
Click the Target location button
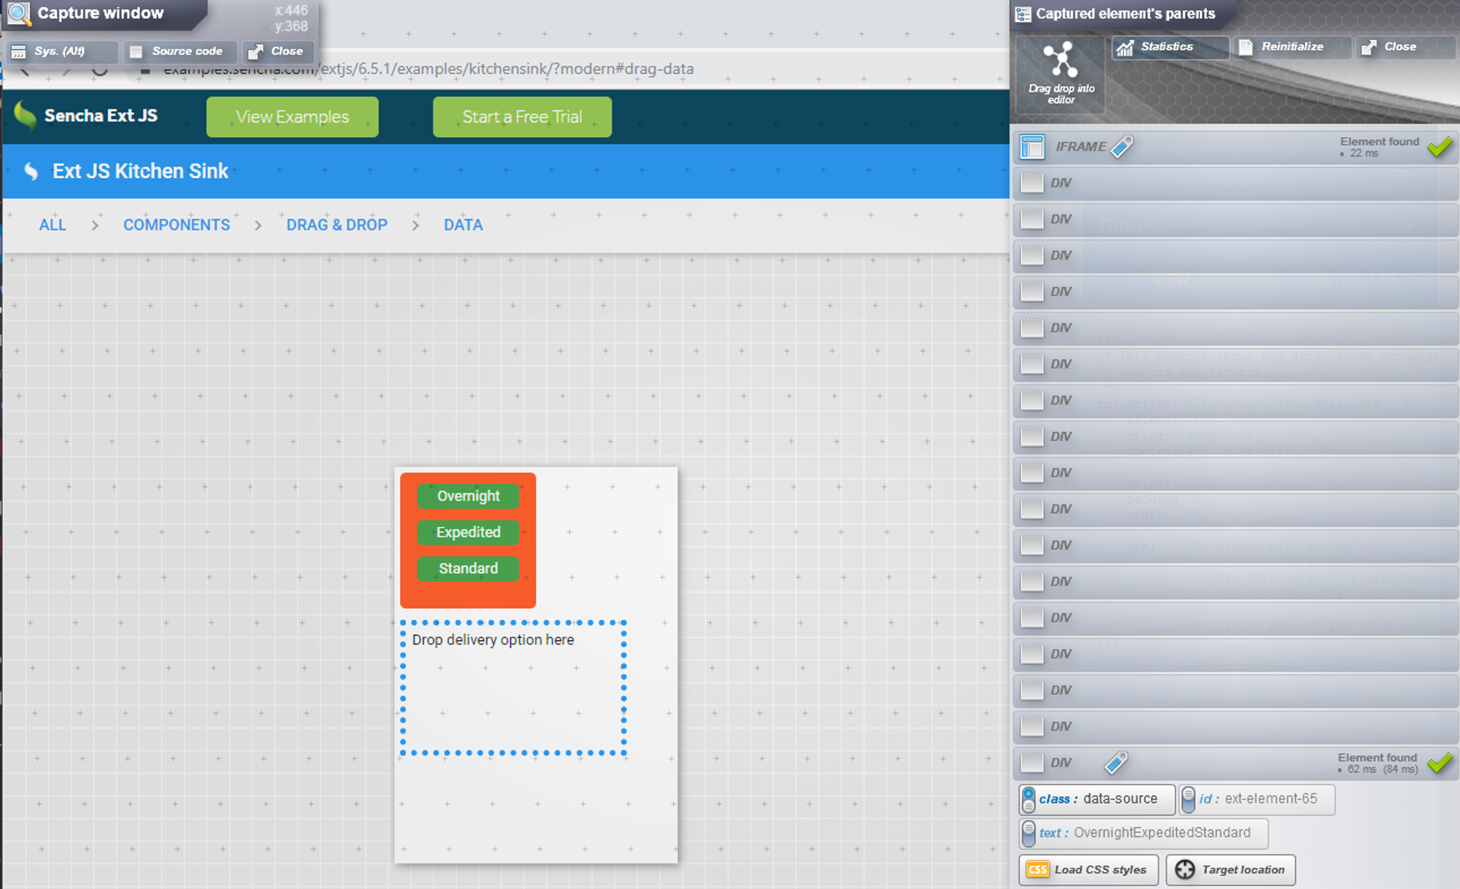pyautogui.click(x=1231, y=870)
